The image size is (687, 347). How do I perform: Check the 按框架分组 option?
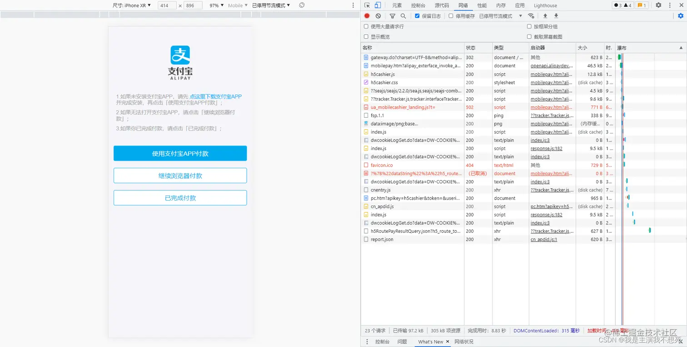tap(529, 26)
